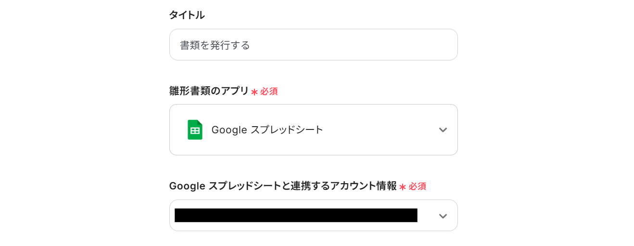Click the red asterisk next to アカウント情報
The height and width of the screenshot is (246, 634).
403,187
